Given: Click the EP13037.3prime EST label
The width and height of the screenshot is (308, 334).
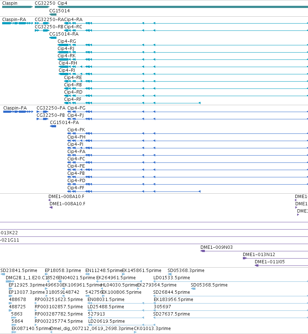Looking at the screenshot, I should (x=27, y=292).
